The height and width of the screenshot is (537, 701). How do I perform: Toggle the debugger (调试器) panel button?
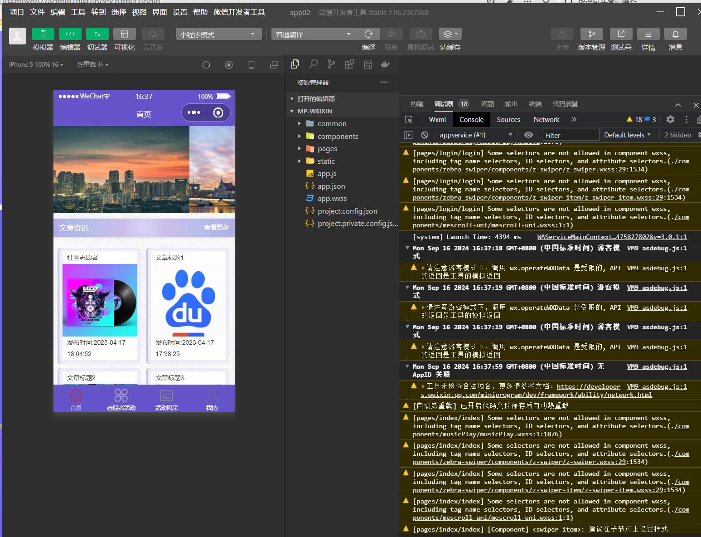point(97,34)
